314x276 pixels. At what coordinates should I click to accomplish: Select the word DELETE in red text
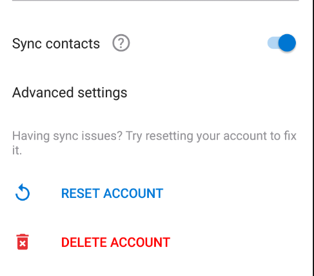coord(84,242)
